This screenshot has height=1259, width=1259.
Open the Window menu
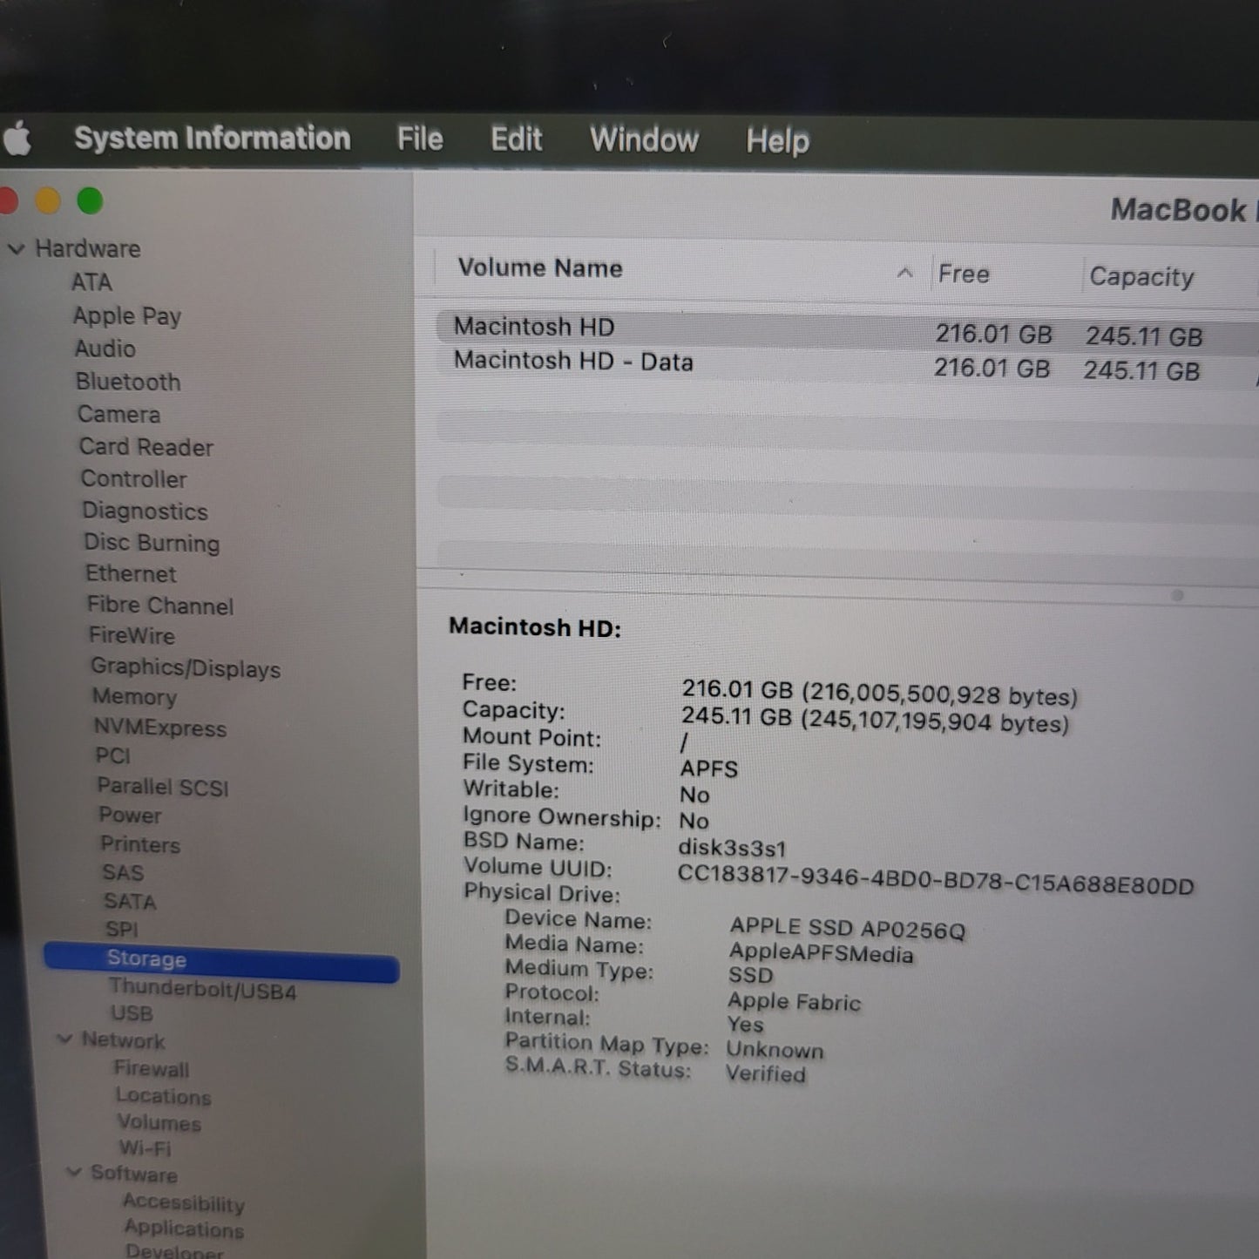[644, 140]
